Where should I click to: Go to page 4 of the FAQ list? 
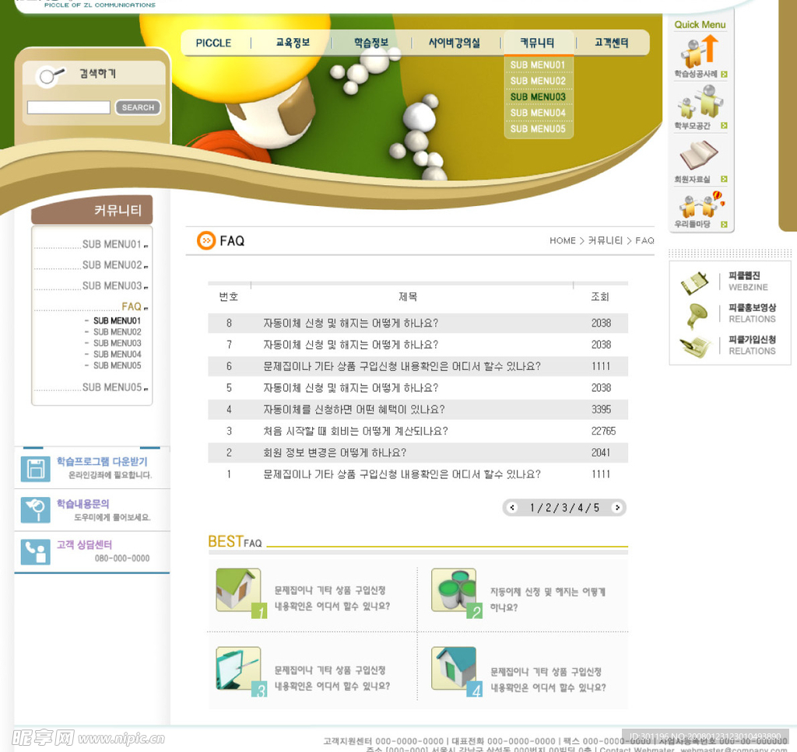click(581, 508)
